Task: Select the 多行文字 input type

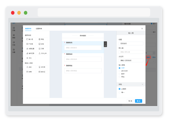Action: pyautogui.click(x=120, y=71)
